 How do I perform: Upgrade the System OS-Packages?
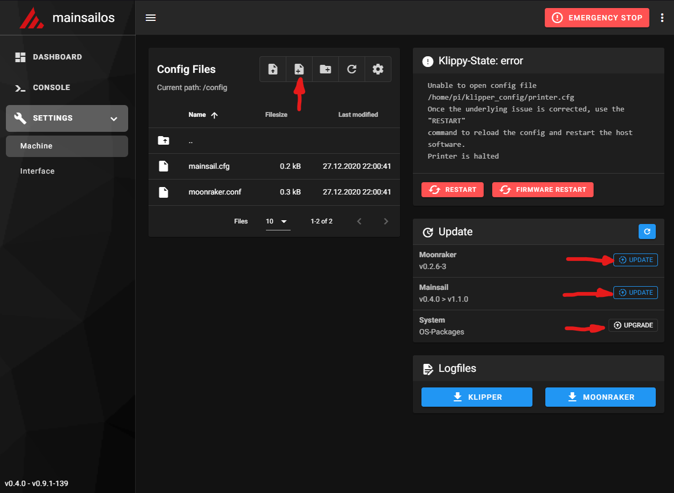click(633, 325)
